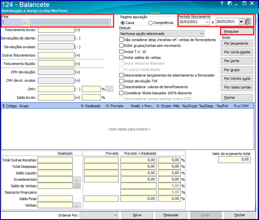Click the calendar icon beside period dates
The width and height of the screenshot is (259, 220).
pyautogui.click(x=248, y=22)
